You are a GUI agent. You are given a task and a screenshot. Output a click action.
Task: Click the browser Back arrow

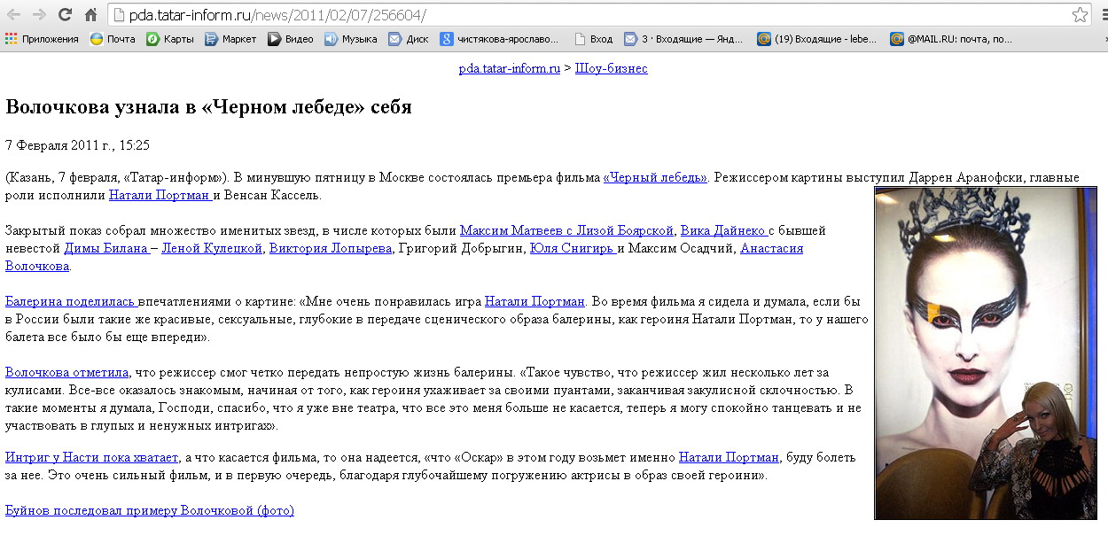tap(13, 14)
